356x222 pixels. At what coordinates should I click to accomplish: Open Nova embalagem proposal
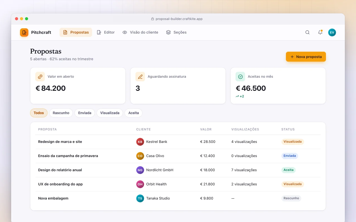(x=53, y=198)
